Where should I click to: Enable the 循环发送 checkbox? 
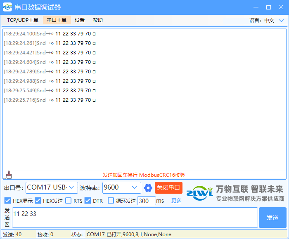[x=111, y=201]
